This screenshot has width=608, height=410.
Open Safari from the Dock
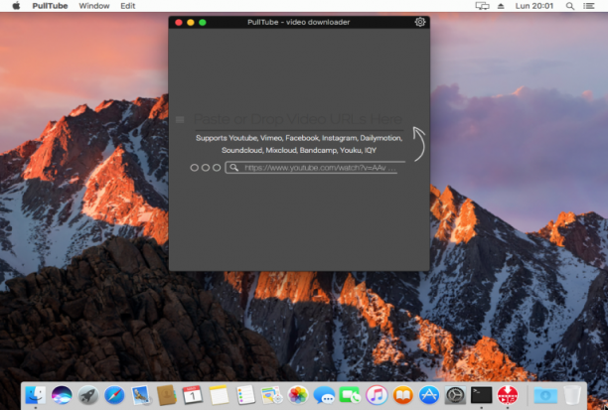click(x=114, y=395)
